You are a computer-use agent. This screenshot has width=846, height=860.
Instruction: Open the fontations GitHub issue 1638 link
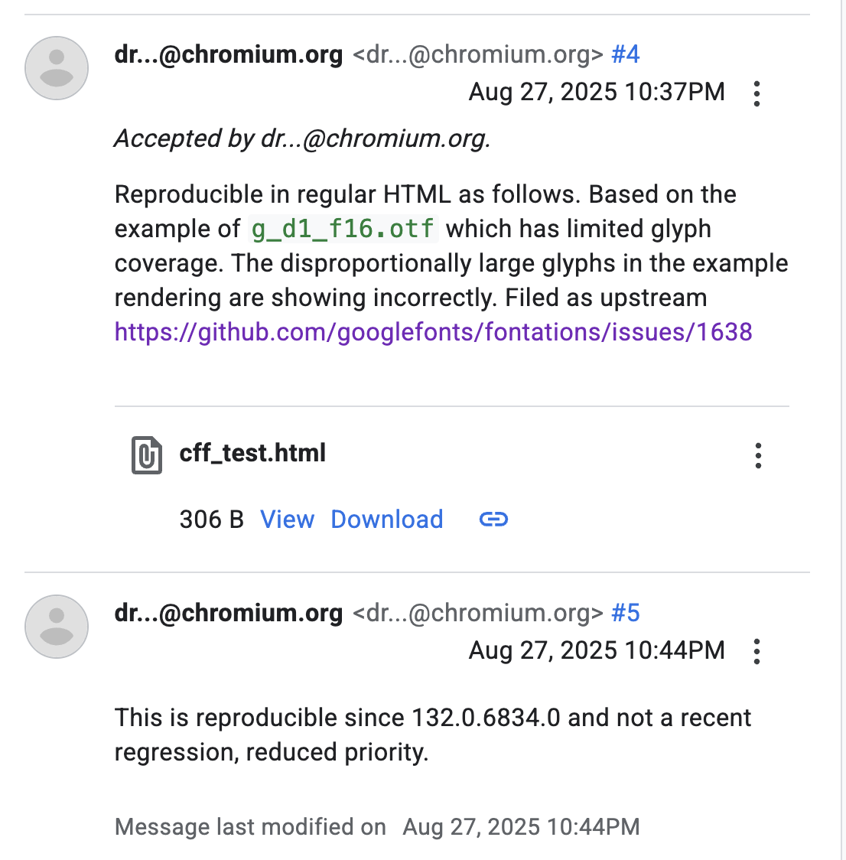433,332
